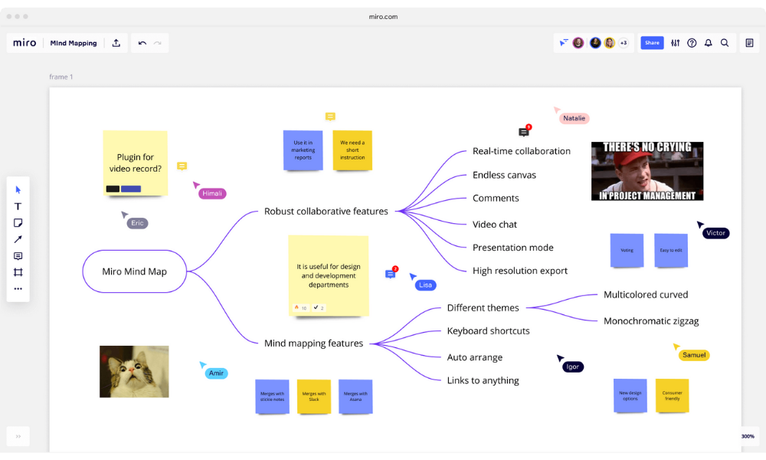Open the notes panel icon

coord(749,43)
